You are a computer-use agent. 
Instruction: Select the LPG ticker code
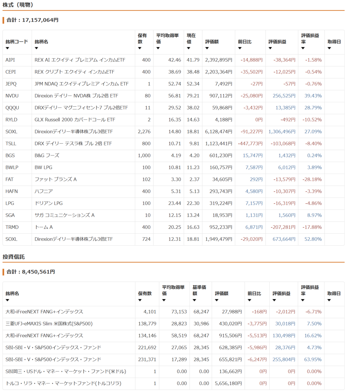pos(10,203)
